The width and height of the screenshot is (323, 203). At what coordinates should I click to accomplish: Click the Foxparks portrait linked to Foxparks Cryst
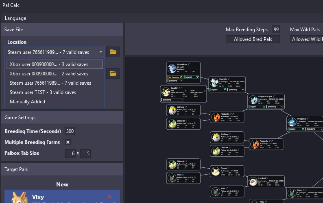[216, 117]
